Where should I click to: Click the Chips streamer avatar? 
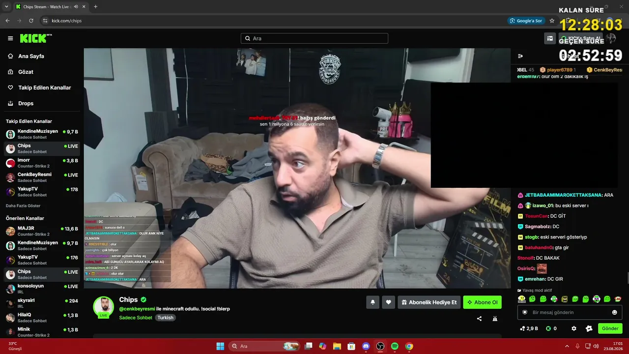click(x=104, y=307)
